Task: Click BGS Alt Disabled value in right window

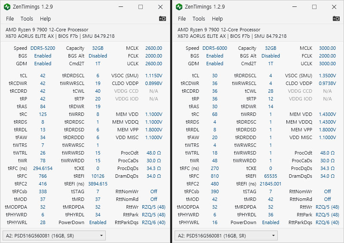Action: 270,56
